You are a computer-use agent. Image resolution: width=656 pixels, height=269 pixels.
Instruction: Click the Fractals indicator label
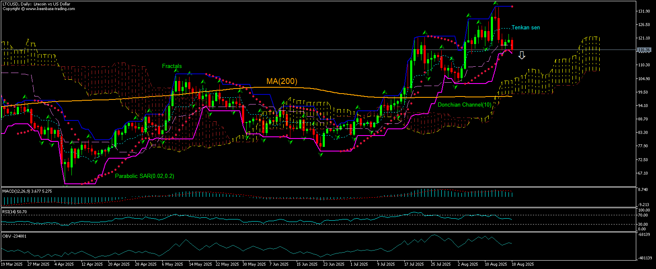pos(172,66)
